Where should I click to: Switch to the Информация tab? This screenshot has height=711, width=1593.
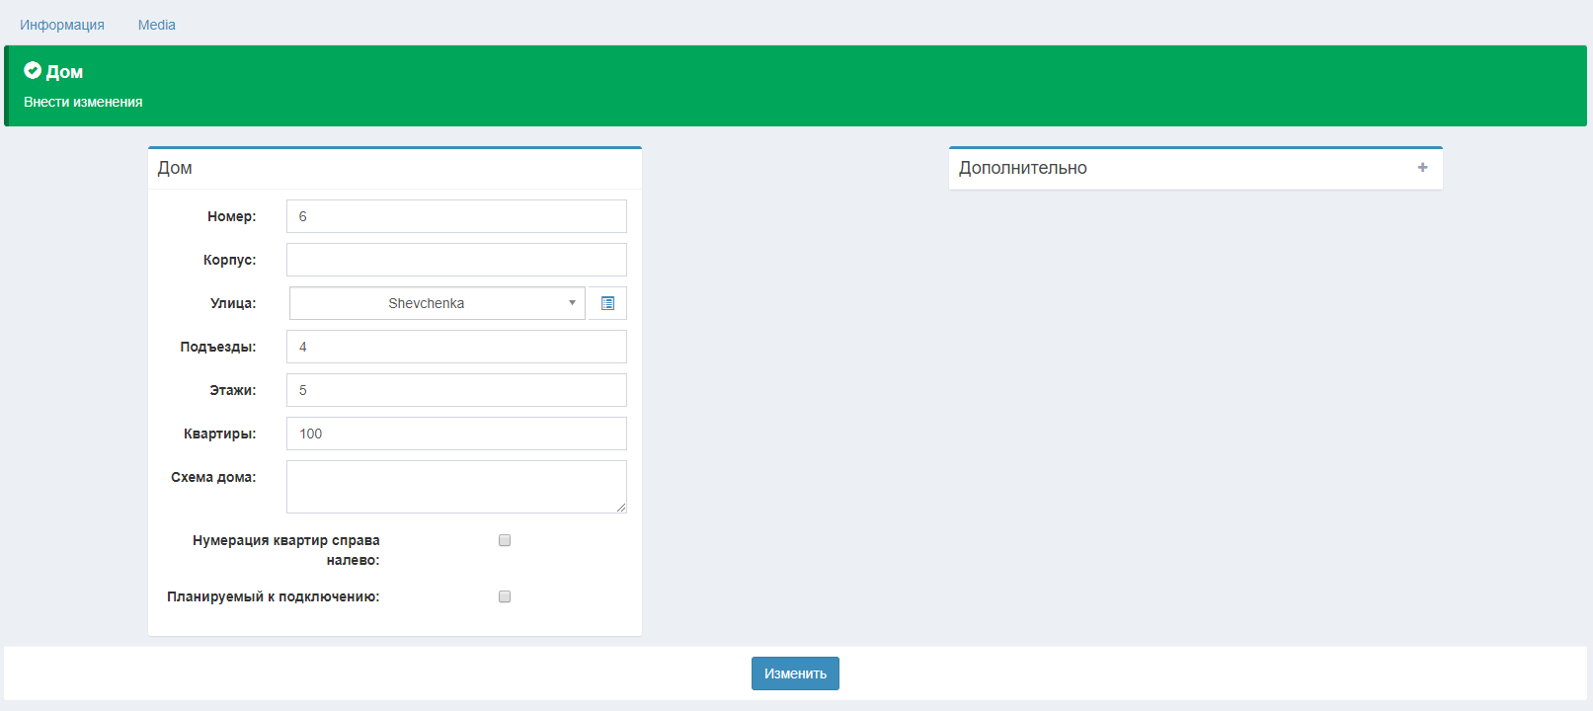(x=62, y=25)
